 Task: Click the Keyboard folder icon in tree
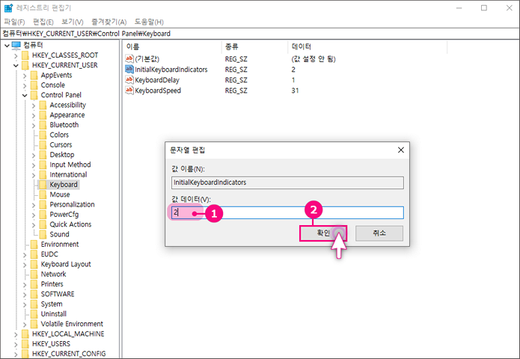(x=43, y=185)
